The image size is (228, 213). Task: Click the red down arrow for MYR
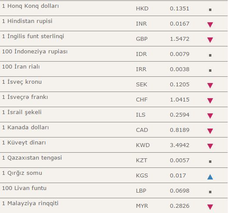pos(210,207)
